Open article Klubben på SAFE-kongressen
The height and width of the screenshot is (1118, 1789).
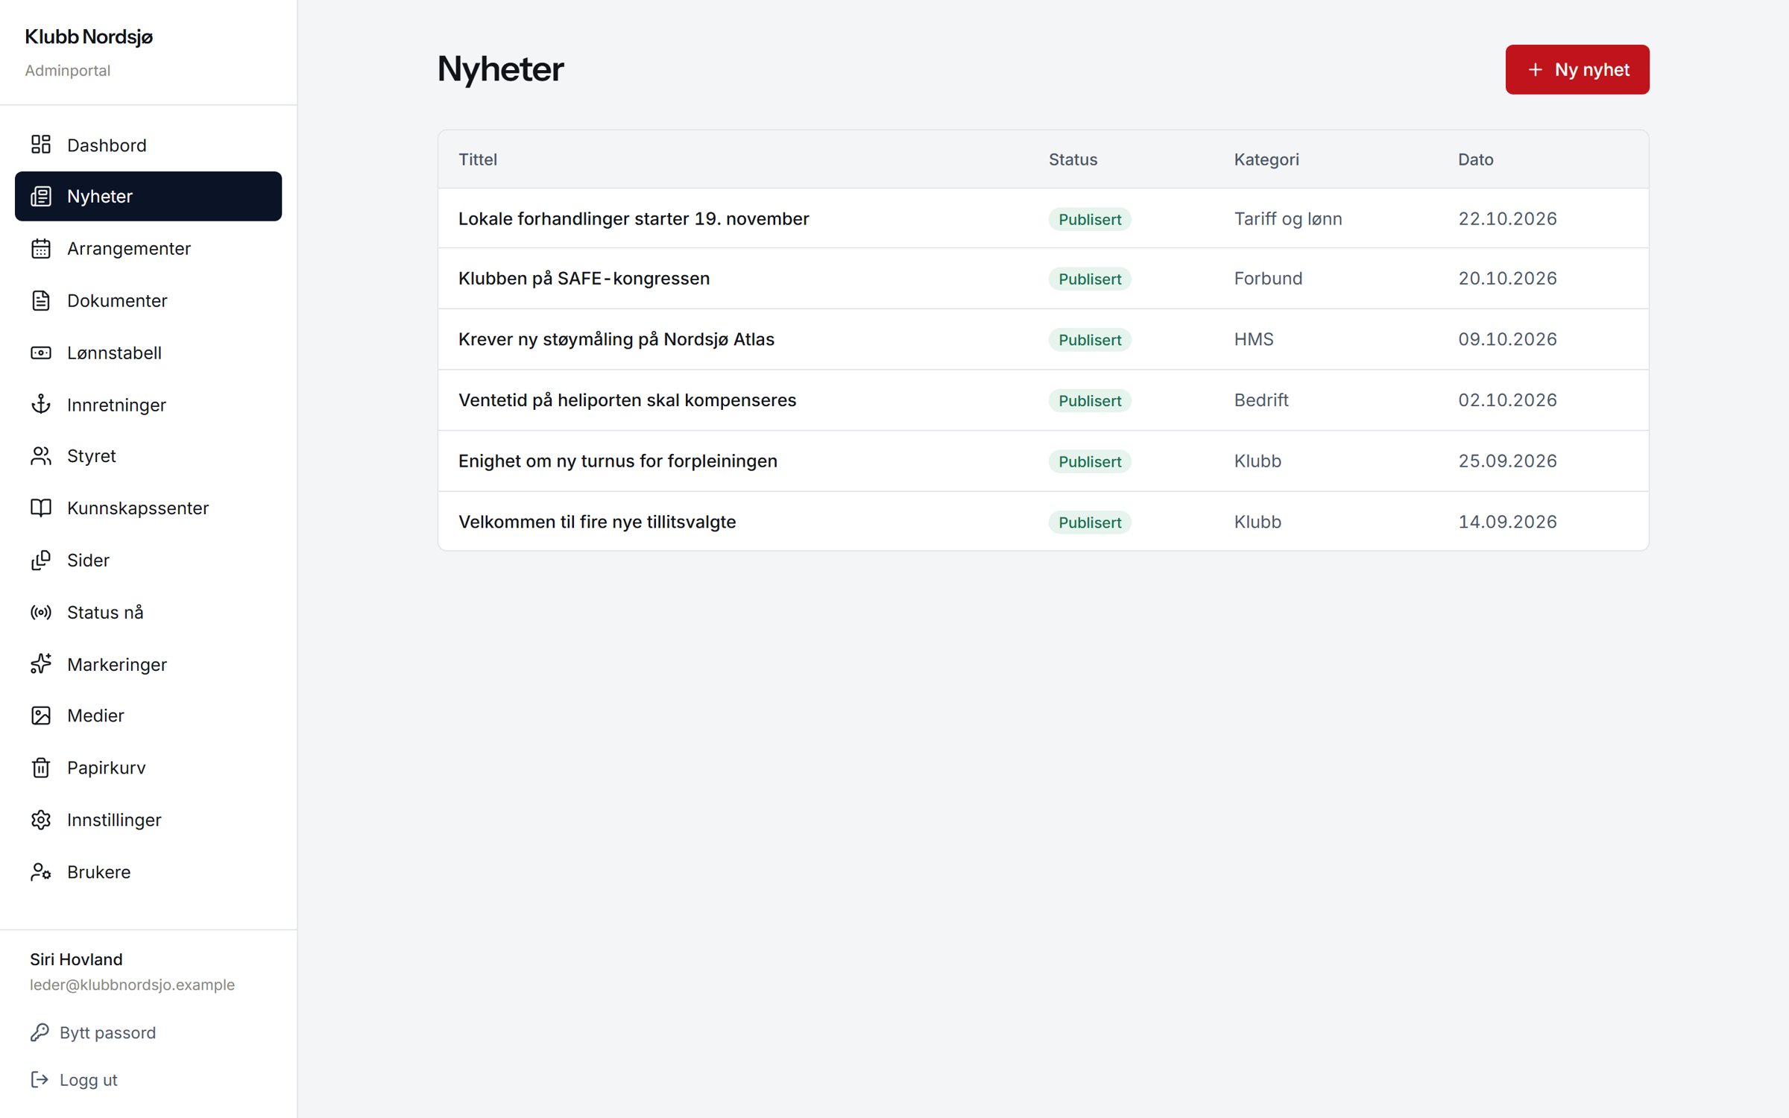pyautogui.click(x=584, y=278)
